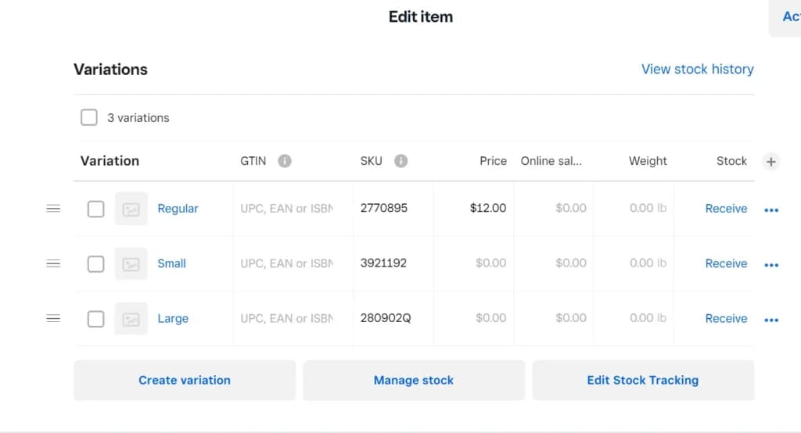
Task: Click the Stock column header
Action: tap(731, 161)
